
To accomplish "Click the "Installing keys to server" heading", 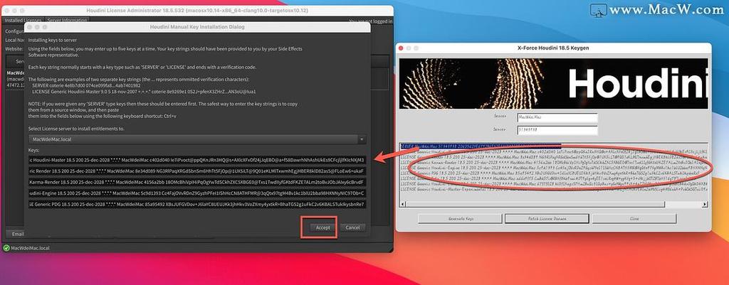I will pyautogui.click(x=53, y=41).
